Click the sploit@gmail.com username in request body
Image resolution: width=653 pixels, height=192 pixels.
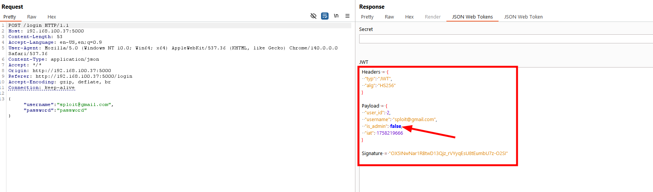point(84,104)
